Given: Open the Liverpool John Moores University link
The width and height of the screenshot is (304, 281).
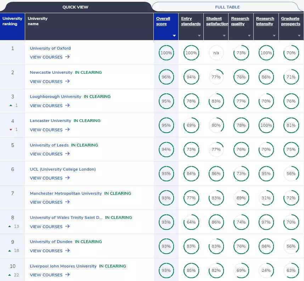Looking at the screenshot, I should [x=63, y=266].
